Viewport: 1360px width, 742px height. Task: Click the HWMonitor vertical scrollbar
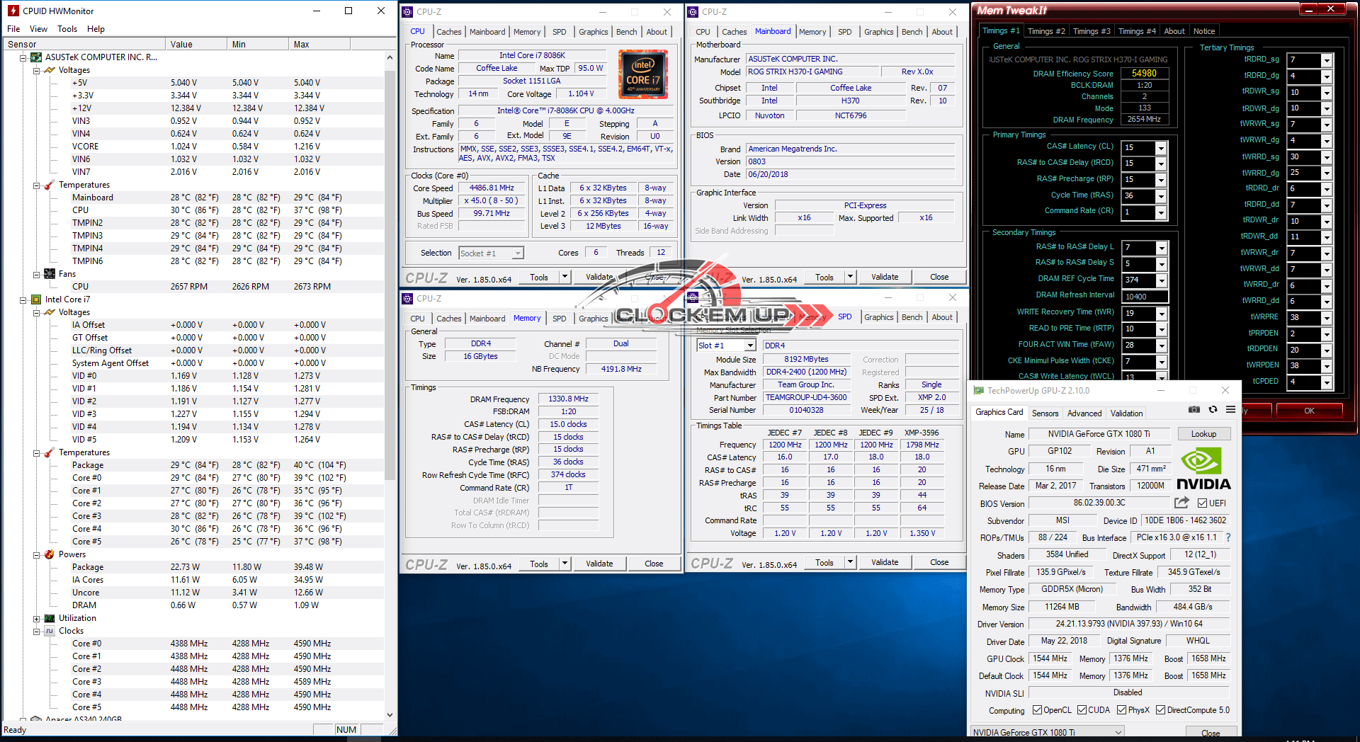point(390,283)
